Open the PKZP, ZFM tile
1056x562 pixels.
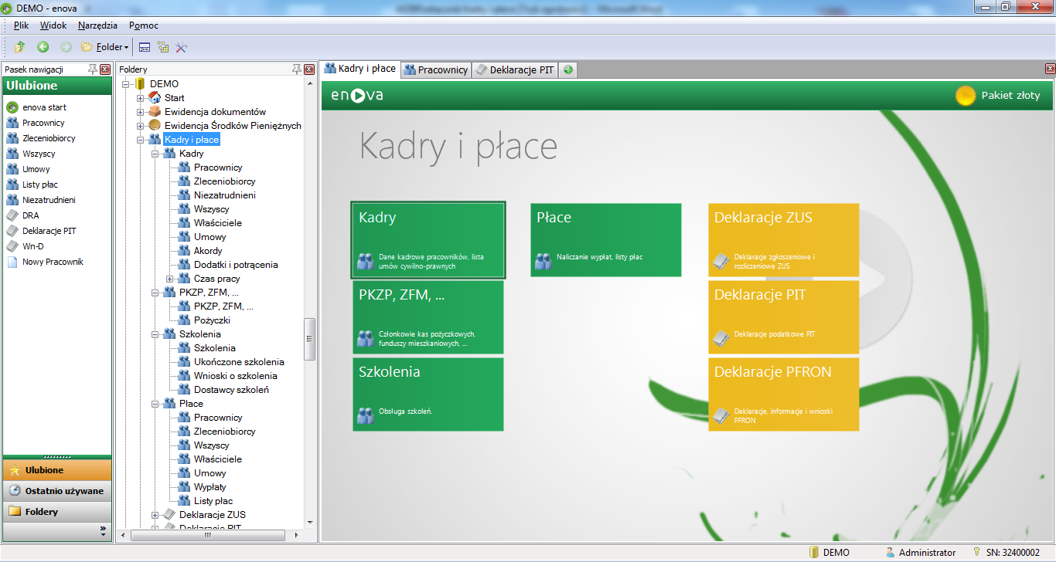428,317
